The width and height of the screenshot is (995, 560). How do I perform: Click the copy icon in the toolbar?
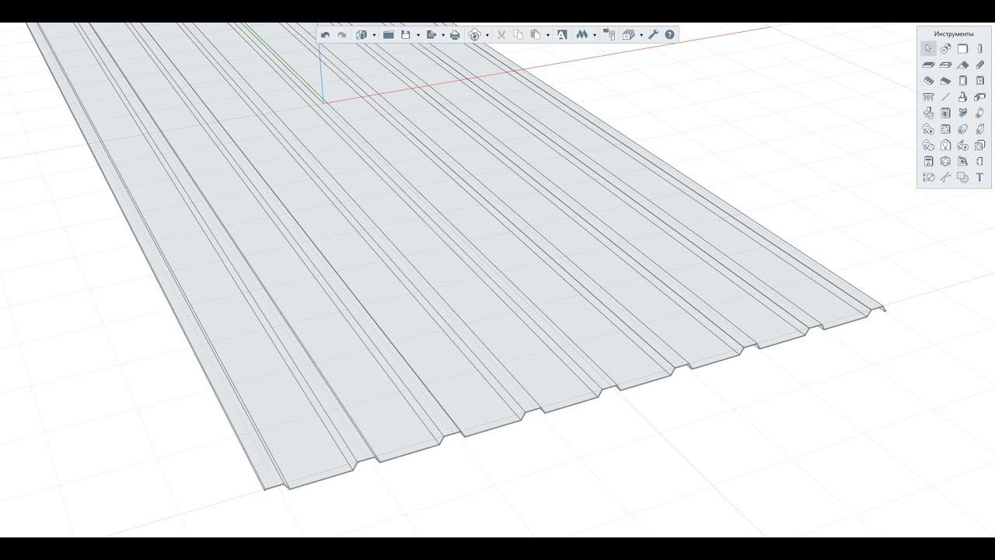pyautogui.click(x=518, y=35)
